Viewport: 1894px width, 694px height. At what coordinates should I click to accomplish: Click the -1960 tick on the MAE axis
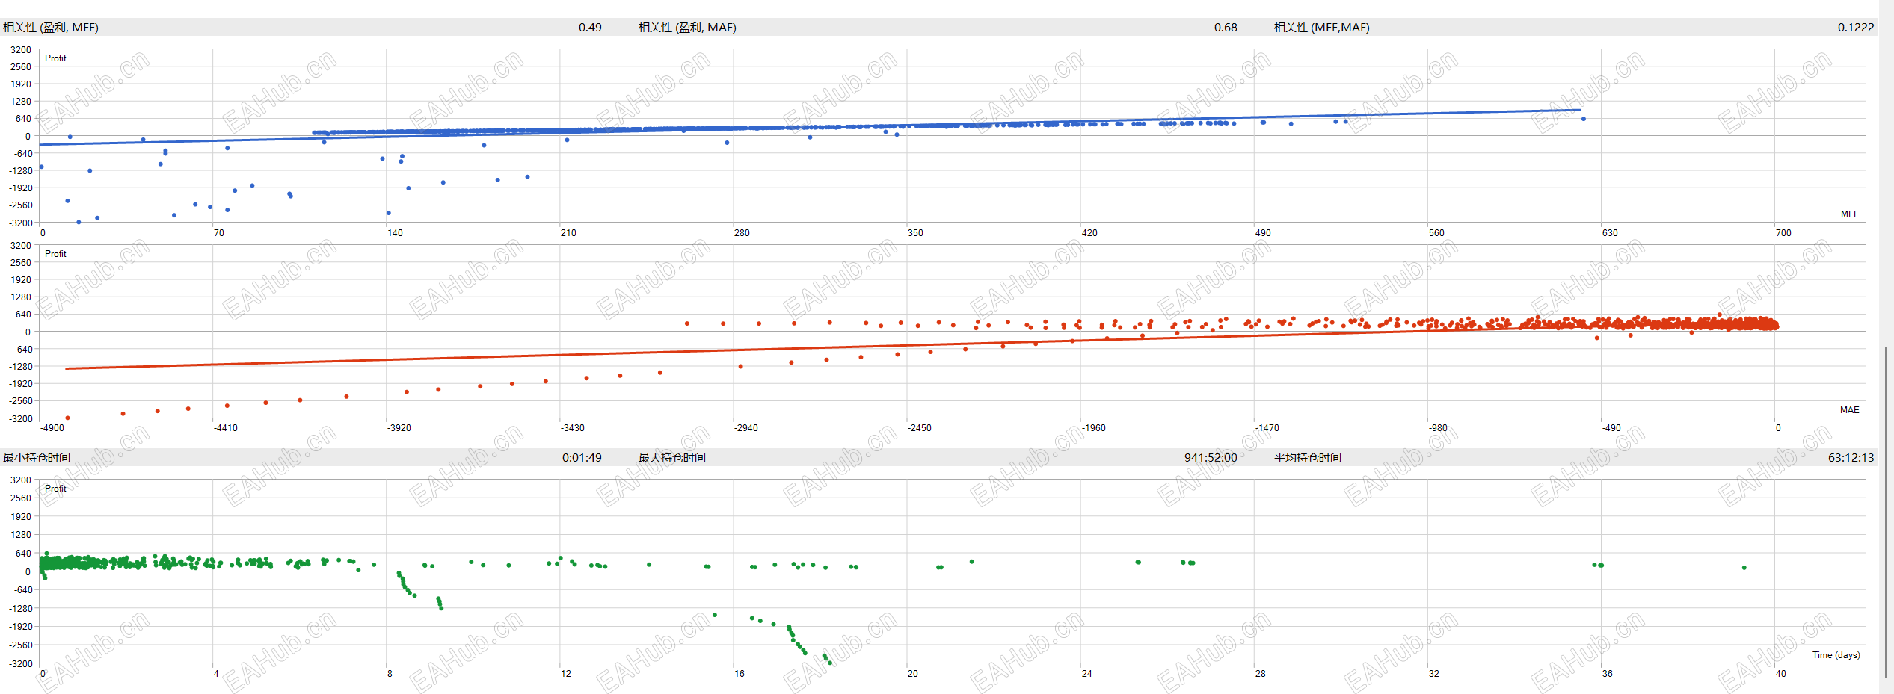coord(1093,429)
